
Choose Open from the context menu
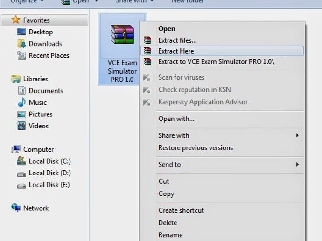[x=222, y=29]
